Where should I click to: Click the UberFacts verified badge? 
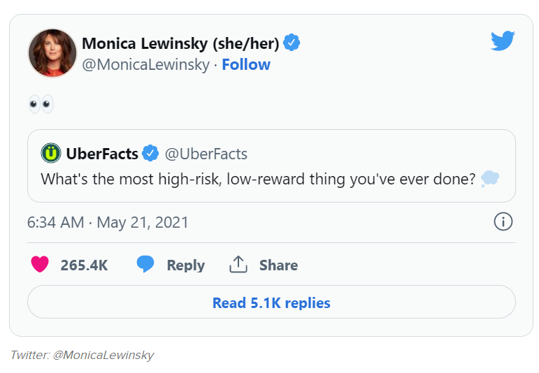[150, 153]
